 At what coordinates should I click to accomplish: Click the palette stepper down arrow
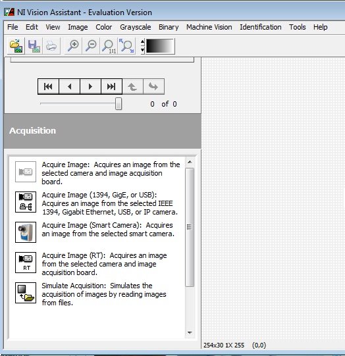(x=142, y=50)
